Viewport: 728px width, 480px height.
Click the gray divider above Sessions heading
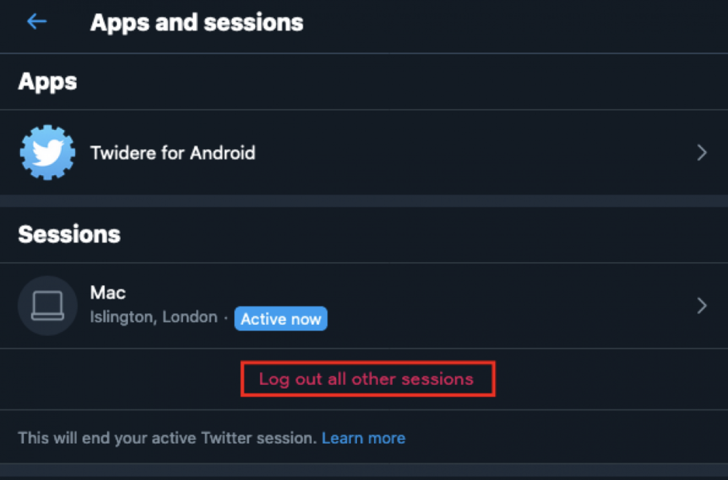pyautogui.click(x=363, y=200)
